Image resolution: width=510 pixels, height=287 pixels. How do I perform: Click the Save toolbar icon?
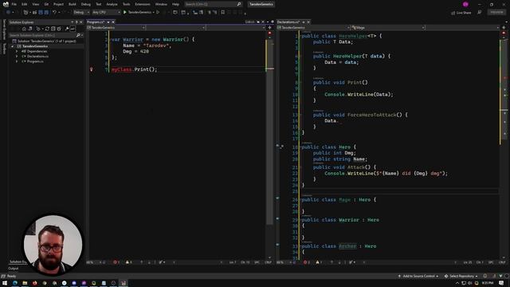click(x=41, y=12)
